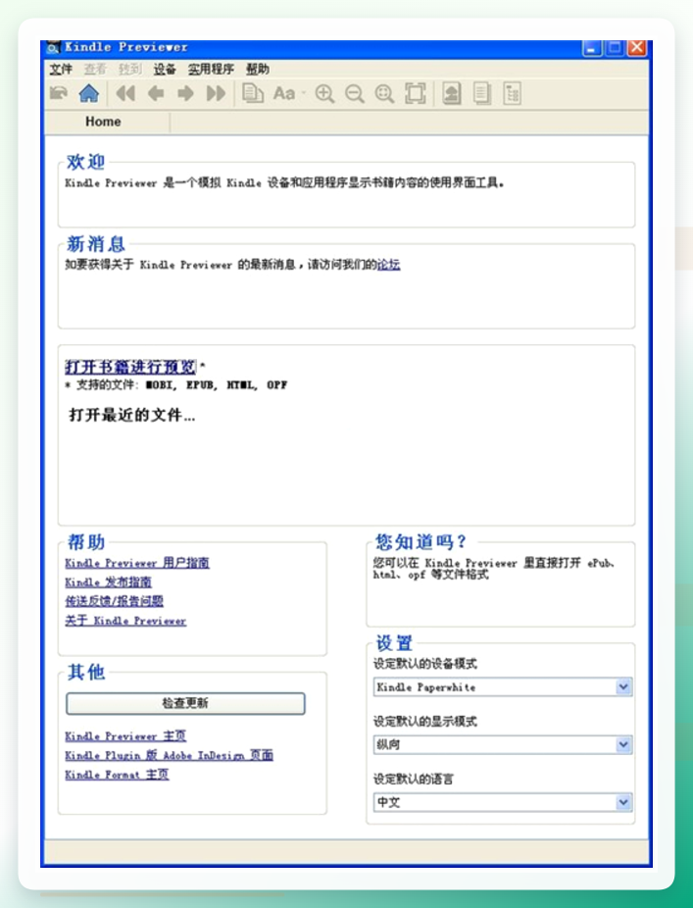Click the 其他 section heading
Viewport: 693px width, 908px height.
(86, 672)
